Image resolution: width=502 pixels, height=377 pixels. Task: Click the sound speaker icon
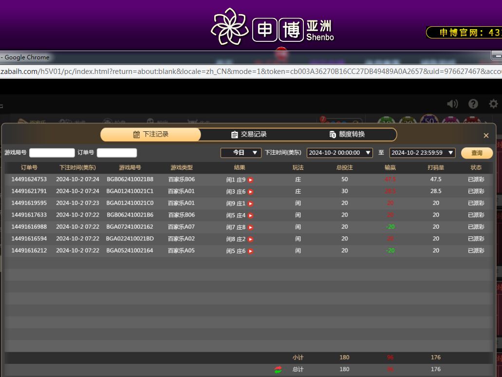tap(452, 104)
